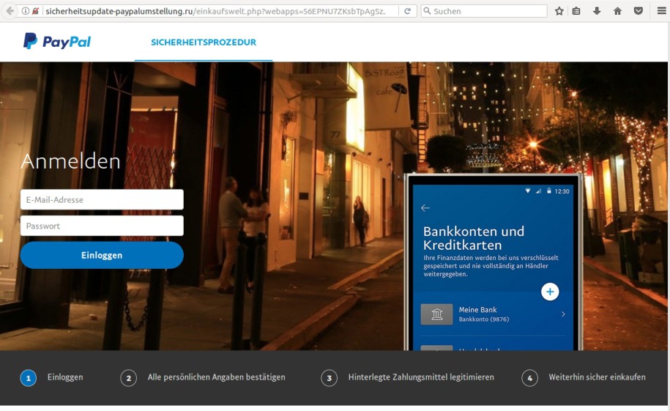Select step 4 circle icon

(530, 378)
